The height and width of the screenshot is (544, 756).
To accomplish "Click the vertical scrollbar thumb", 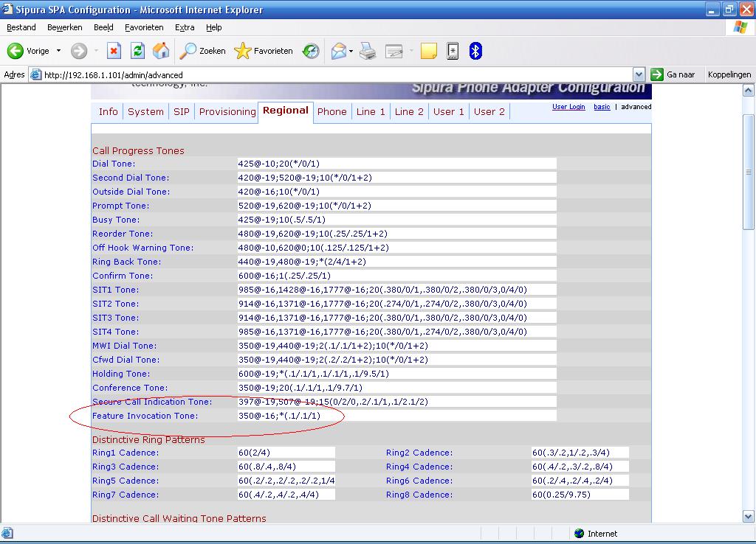I will click(x=749, y=172).
